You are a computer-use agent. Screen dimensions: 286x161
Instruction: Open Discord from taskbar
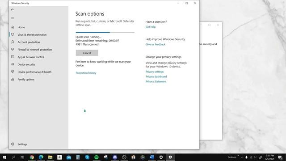pos(115,157)
